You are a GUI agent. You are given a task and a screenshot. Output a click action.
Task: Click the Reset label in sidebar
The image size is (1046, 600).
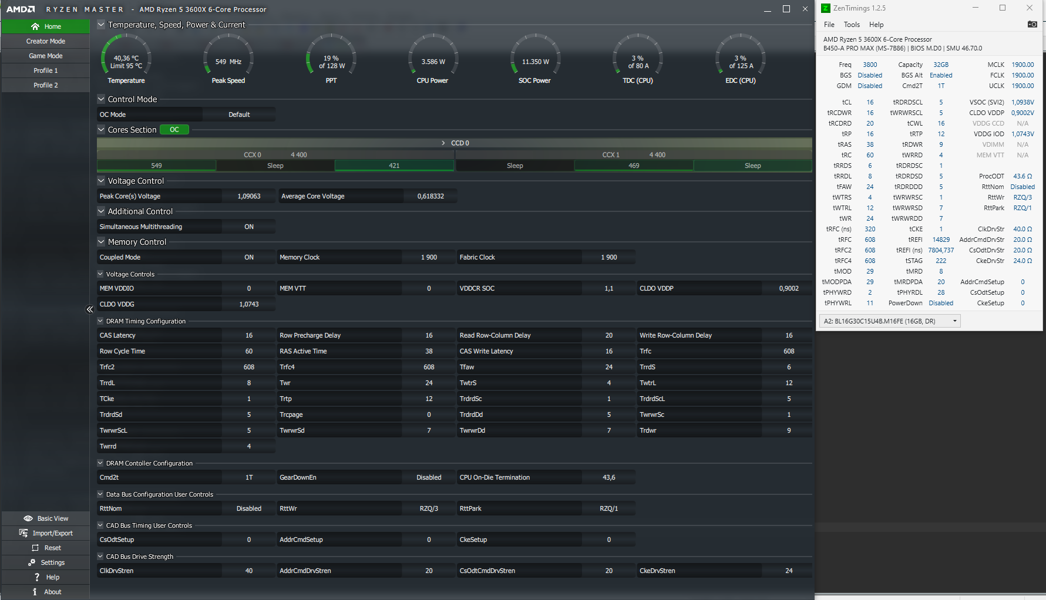[53, 548]
